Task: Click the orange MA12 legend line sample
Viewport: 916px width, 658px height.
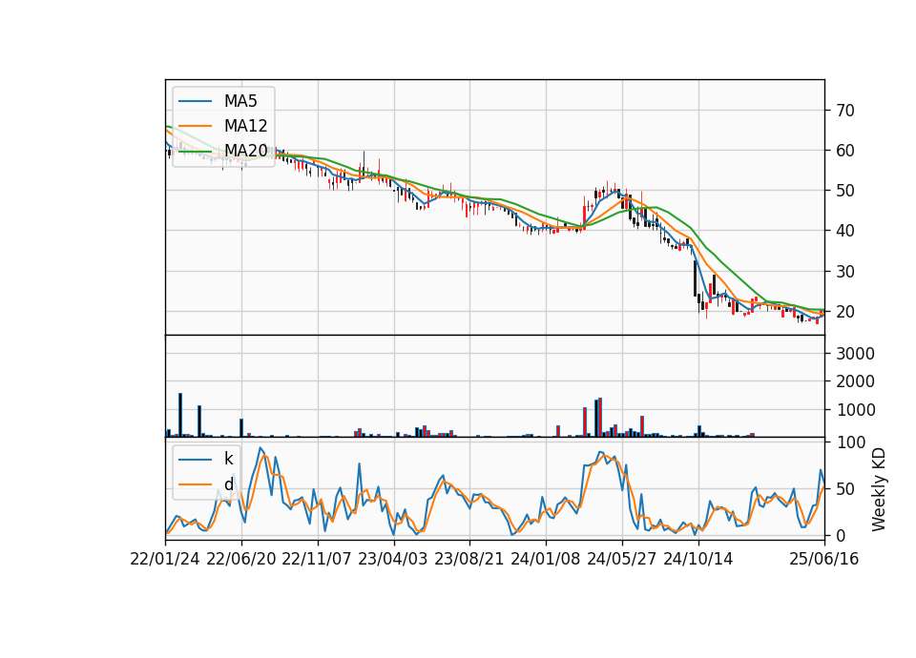Action: (195, 126)
